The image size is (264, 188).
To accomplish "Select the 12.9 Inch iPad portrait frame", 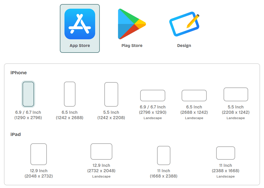I will coord(38,154).
